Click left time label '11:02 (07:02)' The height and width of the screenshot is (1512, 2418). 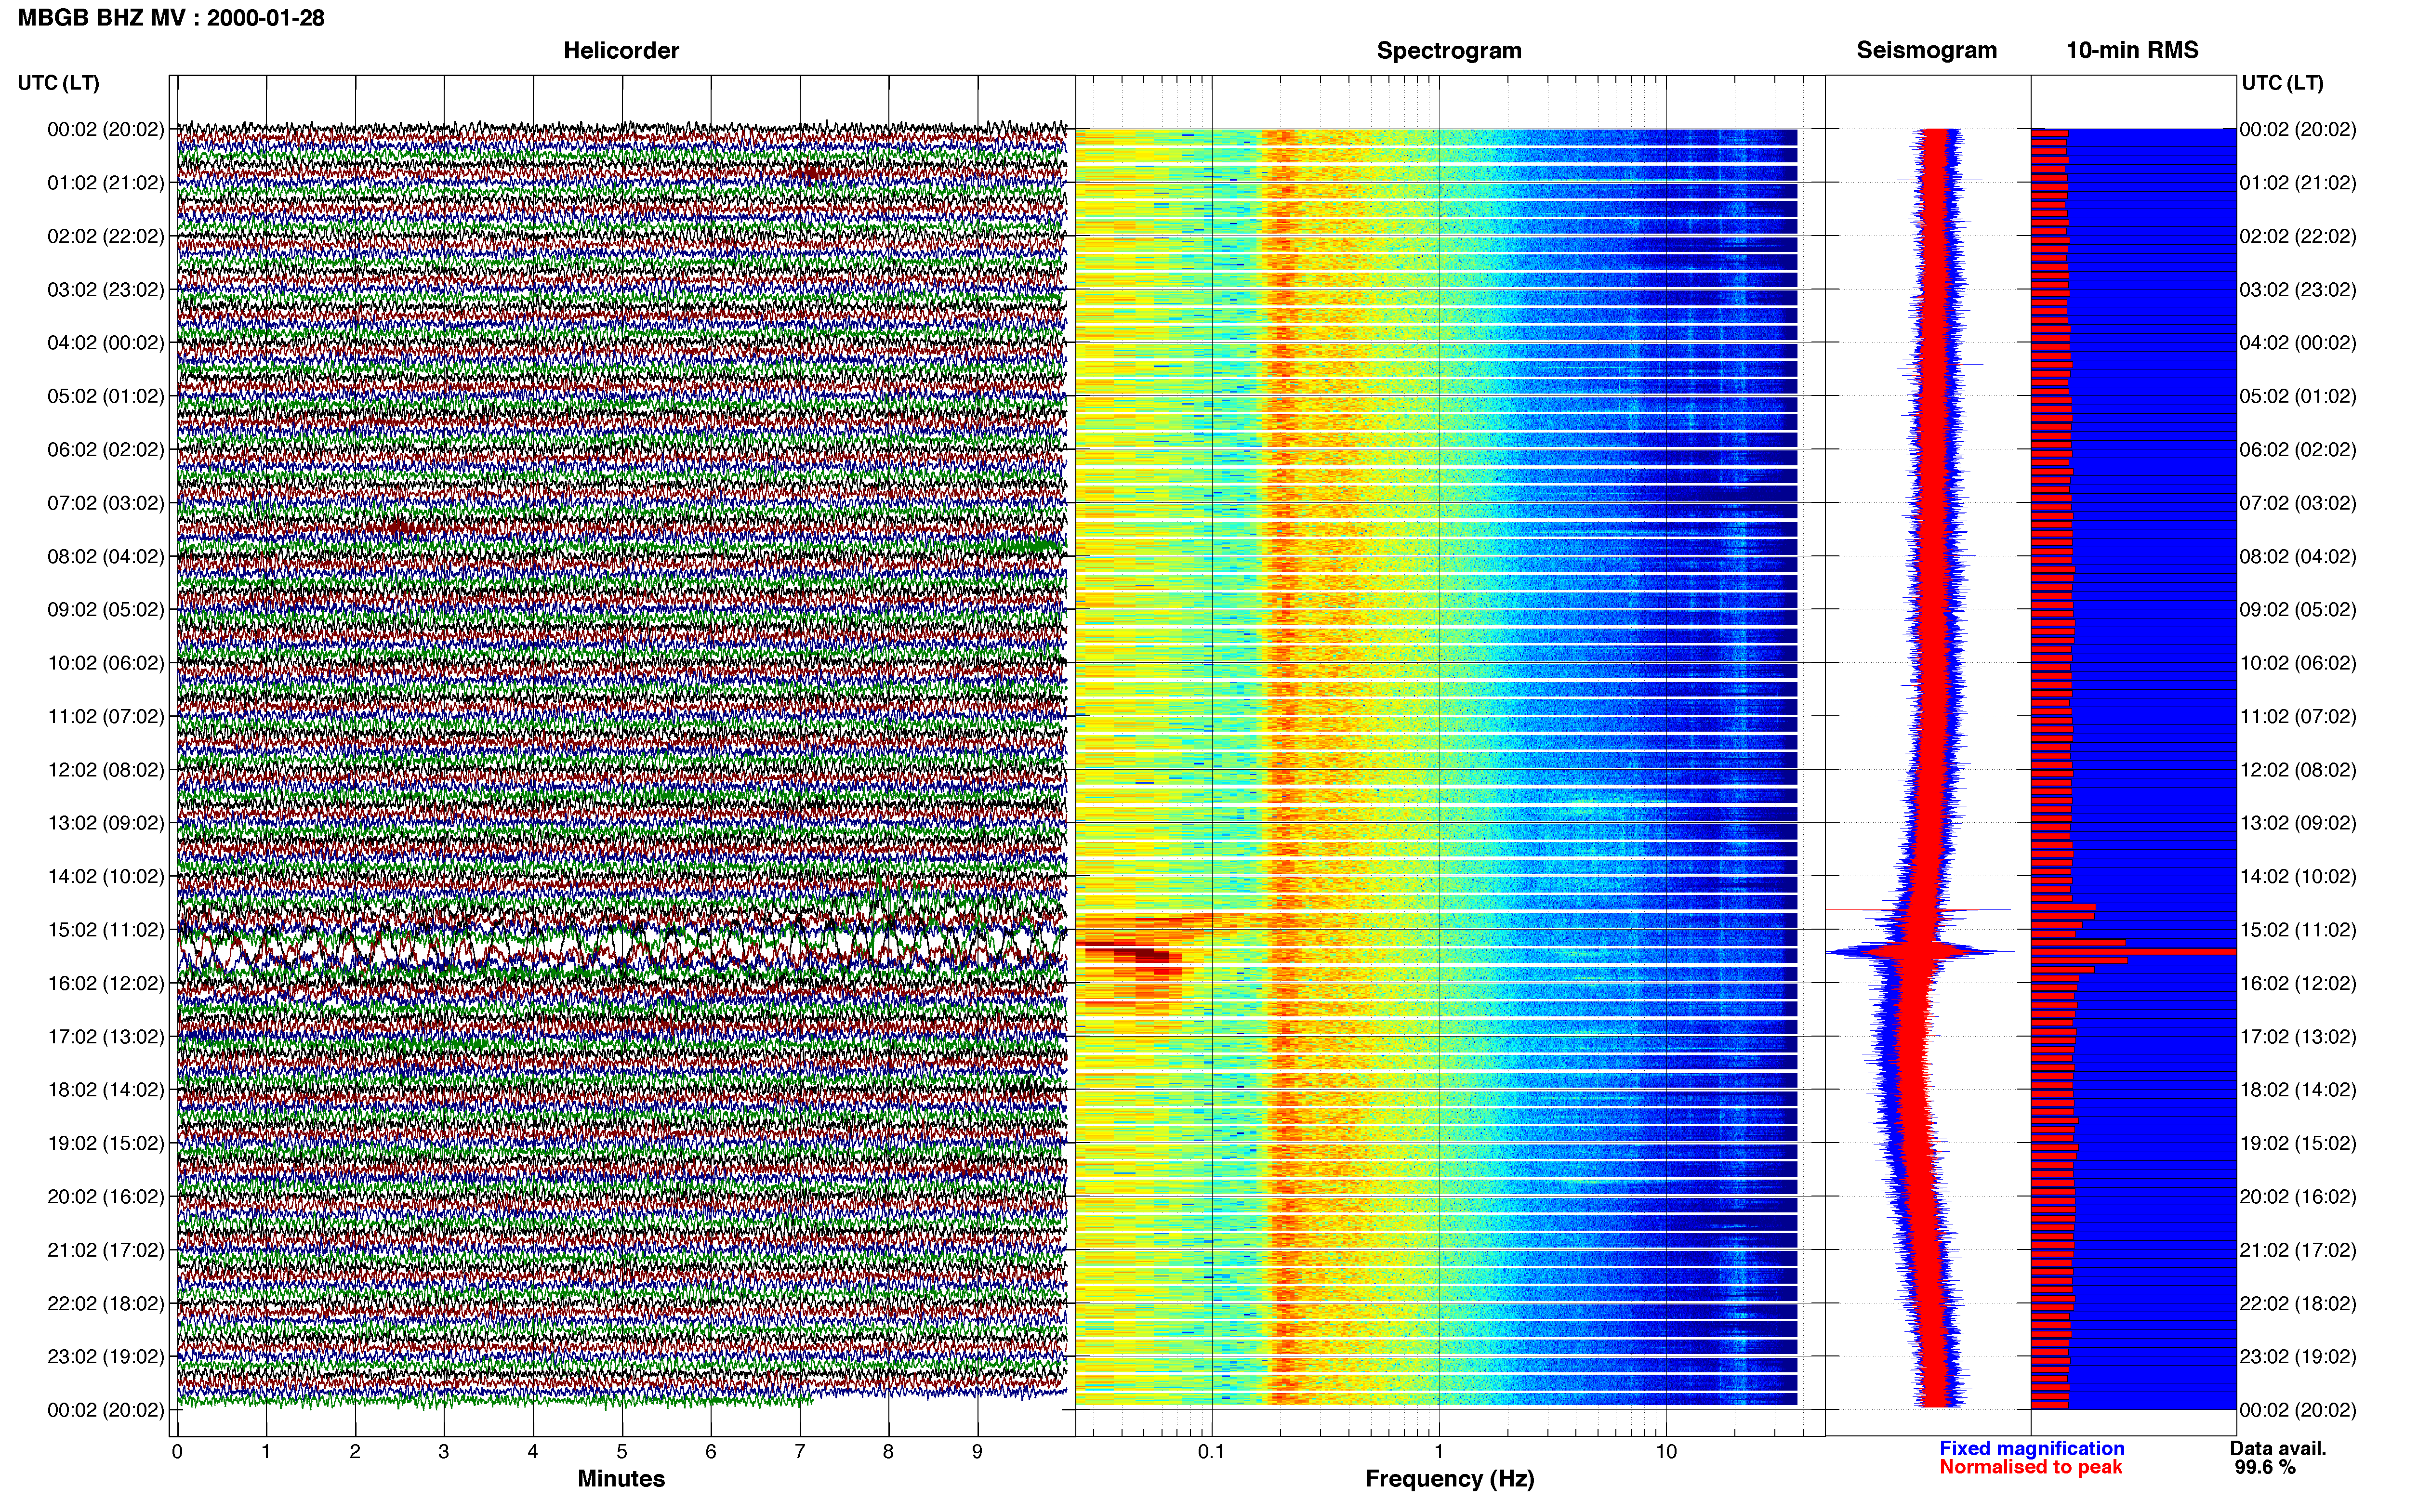105,716
